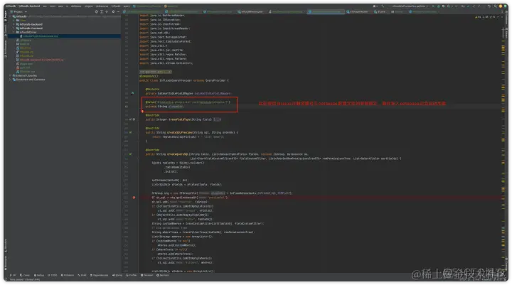
Task: Expand External Libraries in the project tree
Action: point(10,75)
